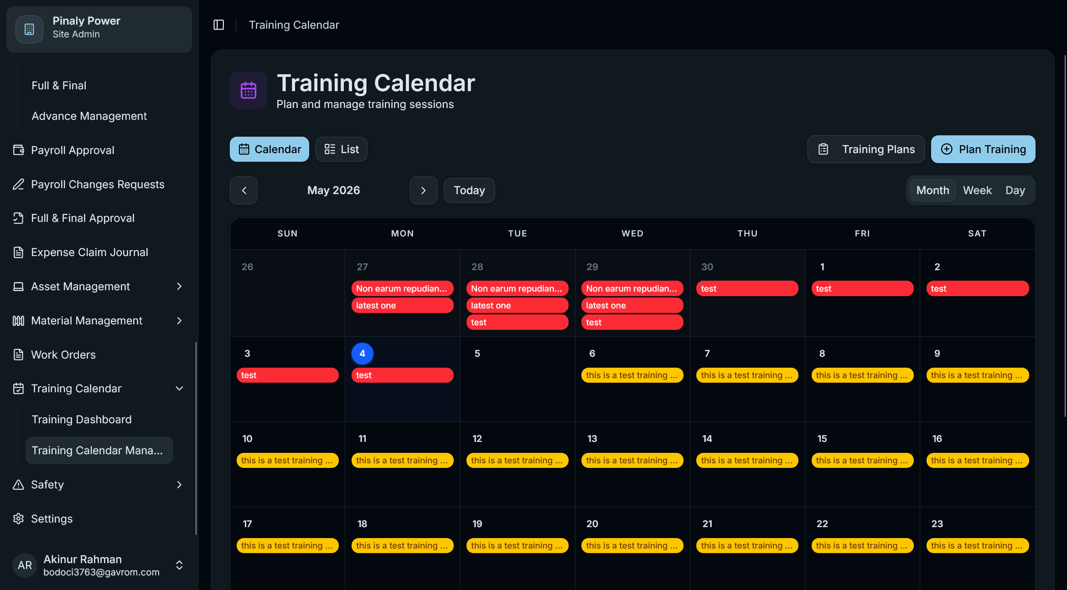Screen dimensions: 1067x590
Task: Click the purple Training Calendar header icon
Action: 249,90
